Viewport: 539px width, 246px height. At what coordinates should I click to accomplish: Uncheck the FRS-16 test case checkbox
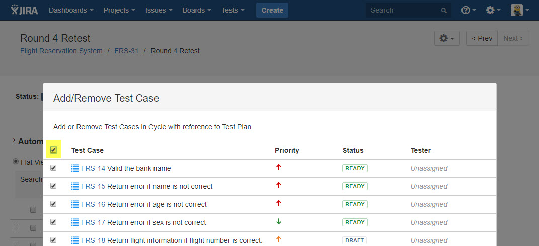(53, 204)
